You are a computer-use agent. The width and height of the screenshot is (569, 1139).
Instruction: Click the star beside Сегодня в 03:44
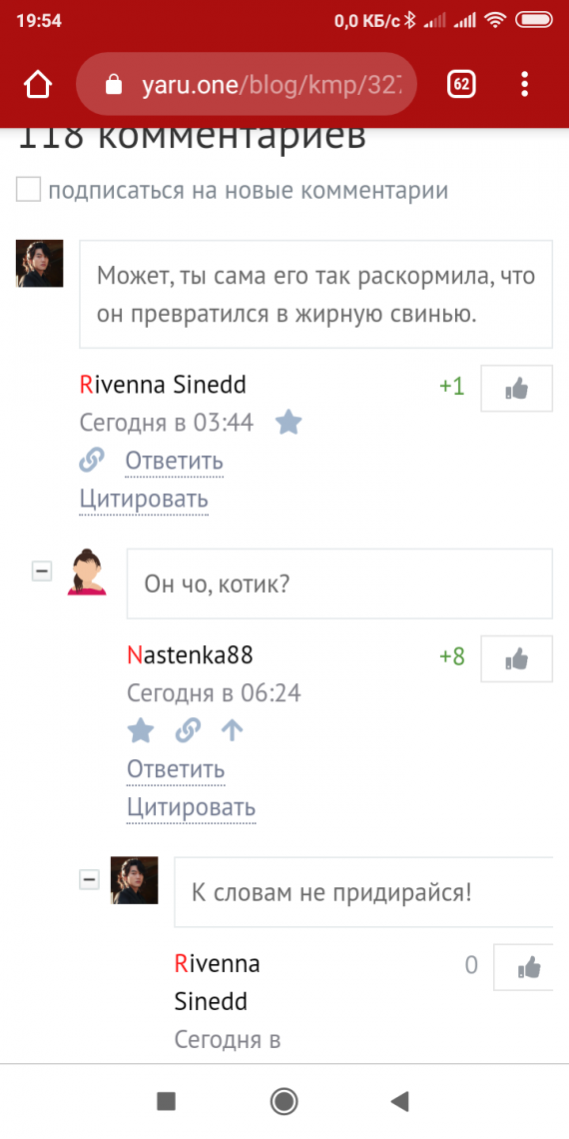288,422
